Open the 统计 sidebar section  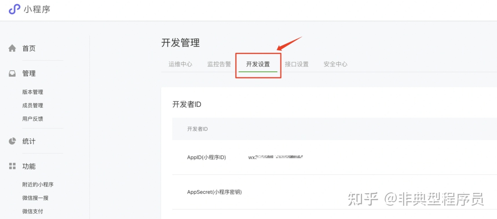coord(29,141)
